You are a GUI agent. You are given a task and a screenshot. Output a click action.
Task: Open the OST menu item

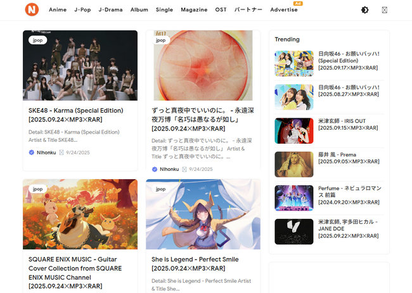click(x=221, y=9)
